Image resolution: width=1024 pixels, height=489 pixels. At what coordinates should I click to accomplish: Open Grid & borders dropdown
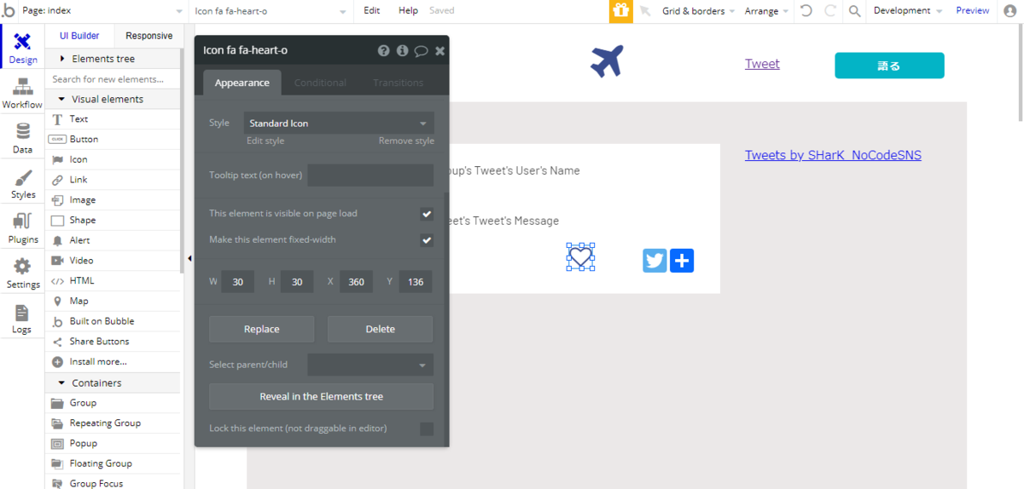pos(698,11)
